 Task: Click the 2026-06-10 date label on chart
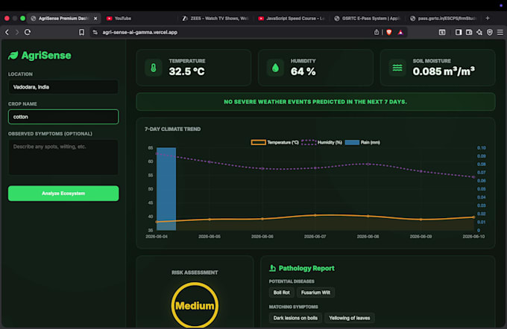pyautogui.click(x=473, y=237)
